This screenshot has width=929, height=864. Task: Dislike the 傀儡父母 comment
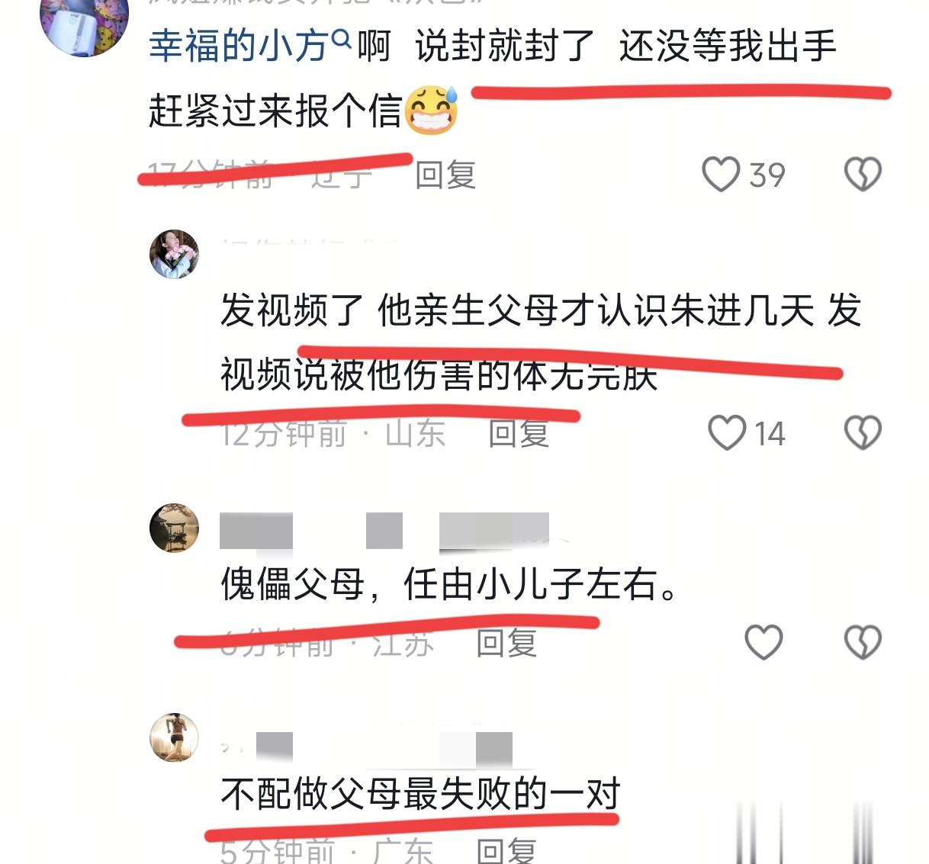pyautogui.click(x=863, y=642)
